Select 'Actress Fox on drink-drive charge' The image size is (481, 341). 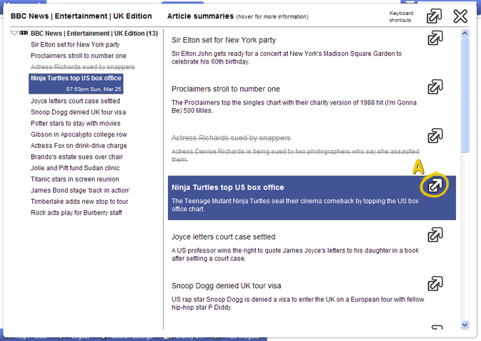pos(79,146)
